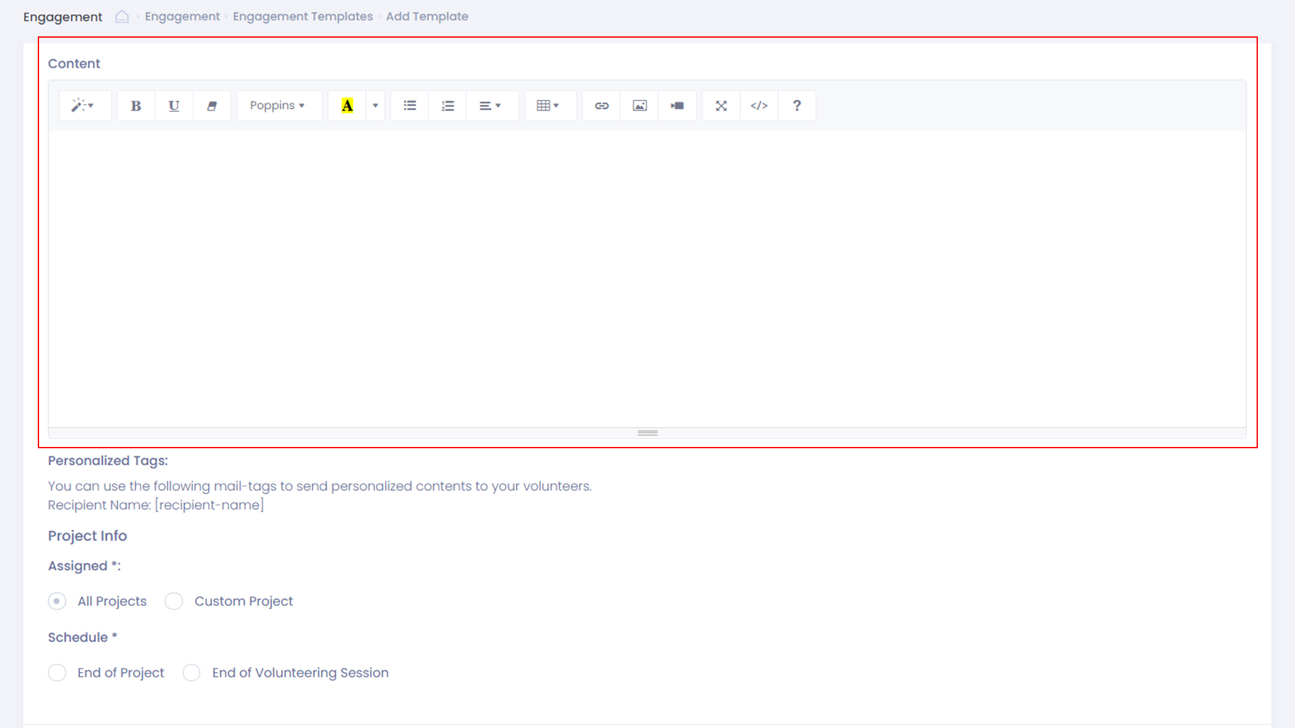Choose End of Volunteering Session option
This screenshot has height=728, width=1295.
[x=192, y=673]
